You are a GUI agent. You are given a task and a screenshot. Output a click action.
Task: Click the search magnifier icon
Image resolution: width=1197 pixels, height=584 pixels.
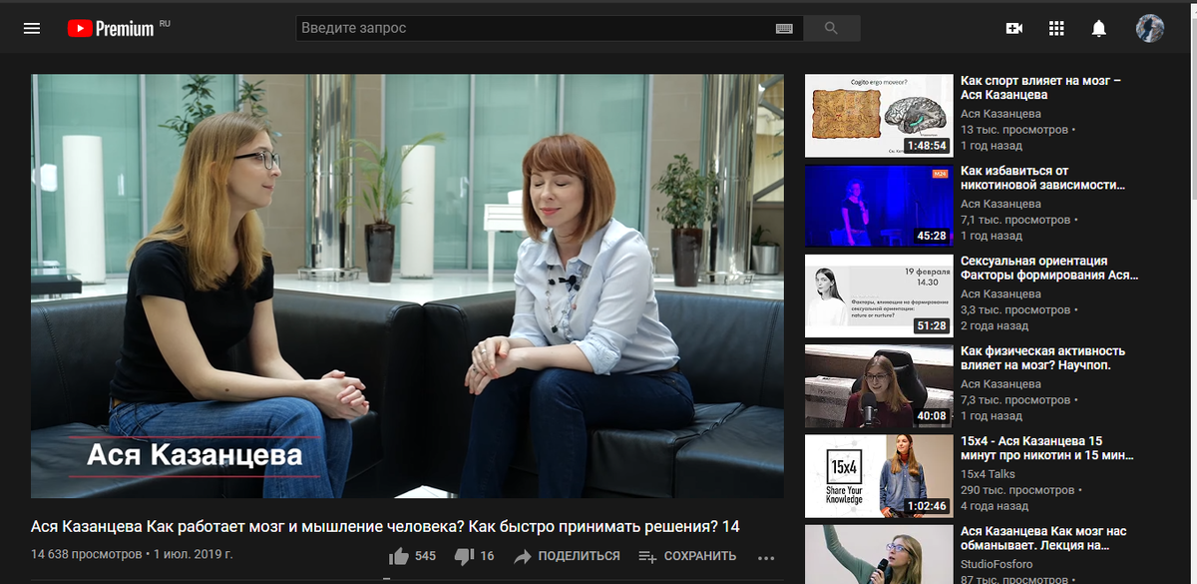click(831, 27)
